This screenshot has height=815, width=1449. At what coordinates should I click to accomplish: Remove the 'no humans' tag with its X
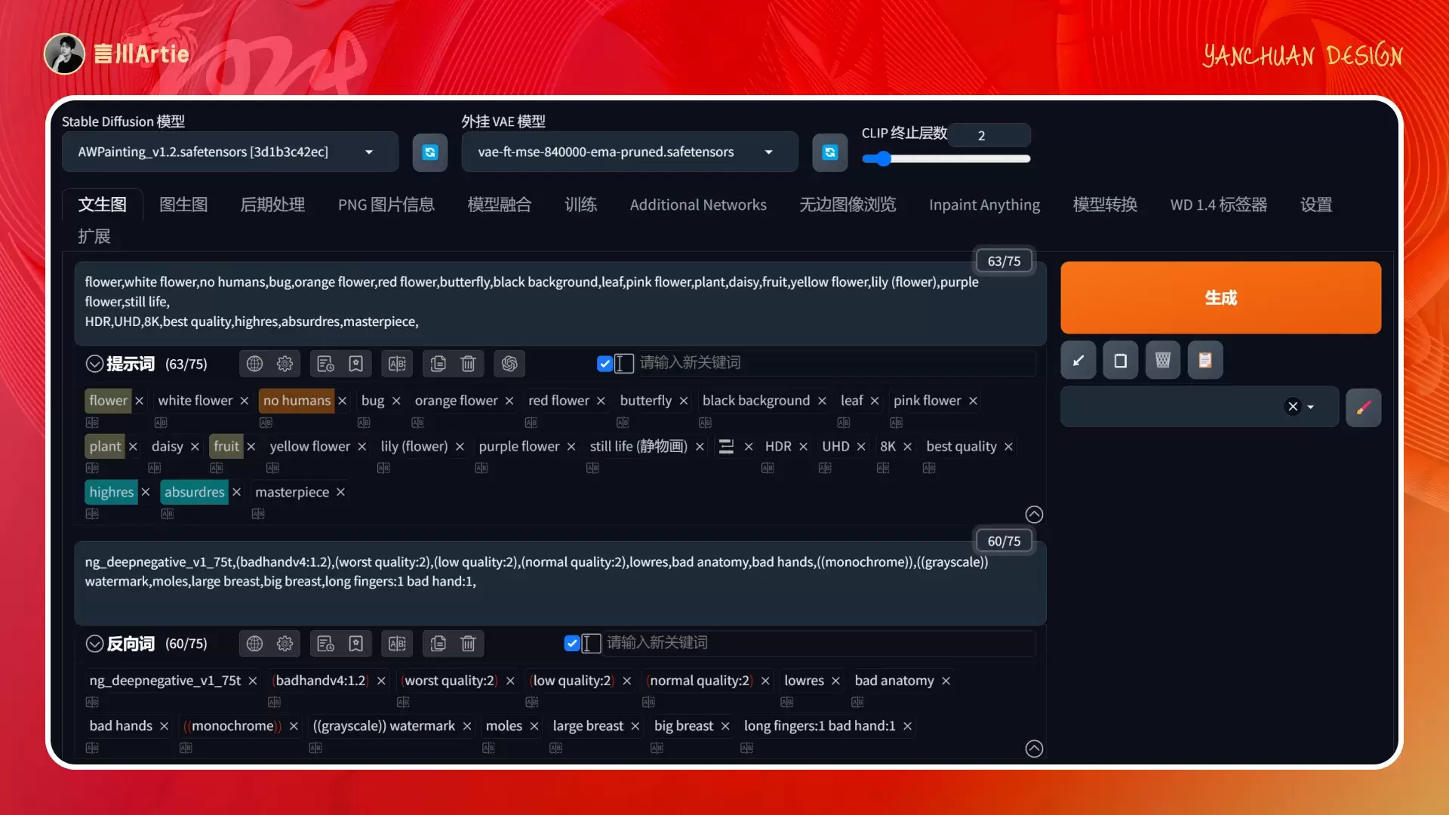(343, 401)
